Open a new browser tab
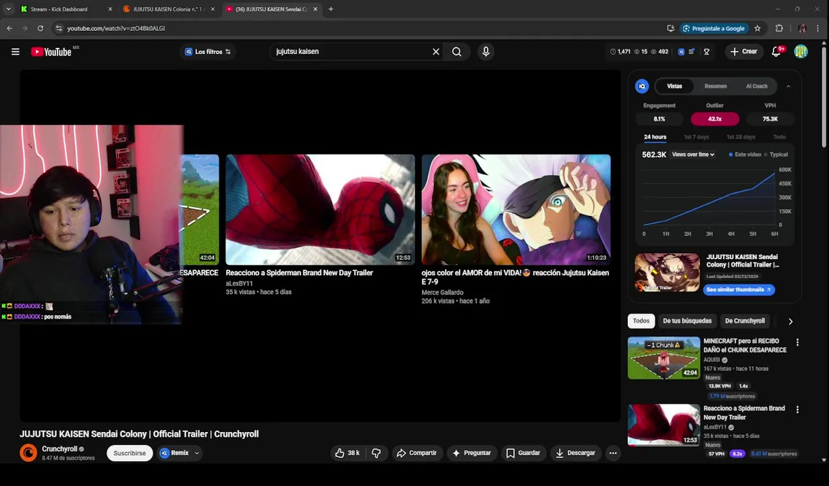Viewport: 829px width, 486px height. 331,9
